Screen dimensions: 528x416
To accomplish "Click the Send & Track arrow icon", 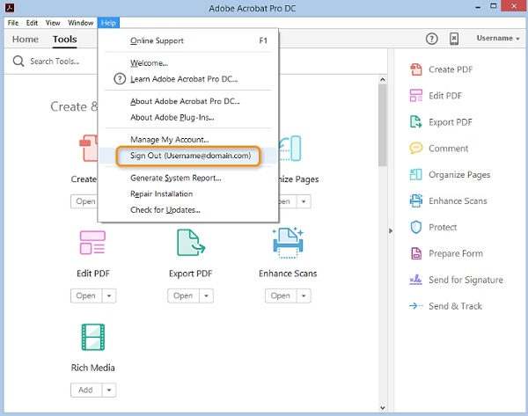I will (x=416, y=305).
